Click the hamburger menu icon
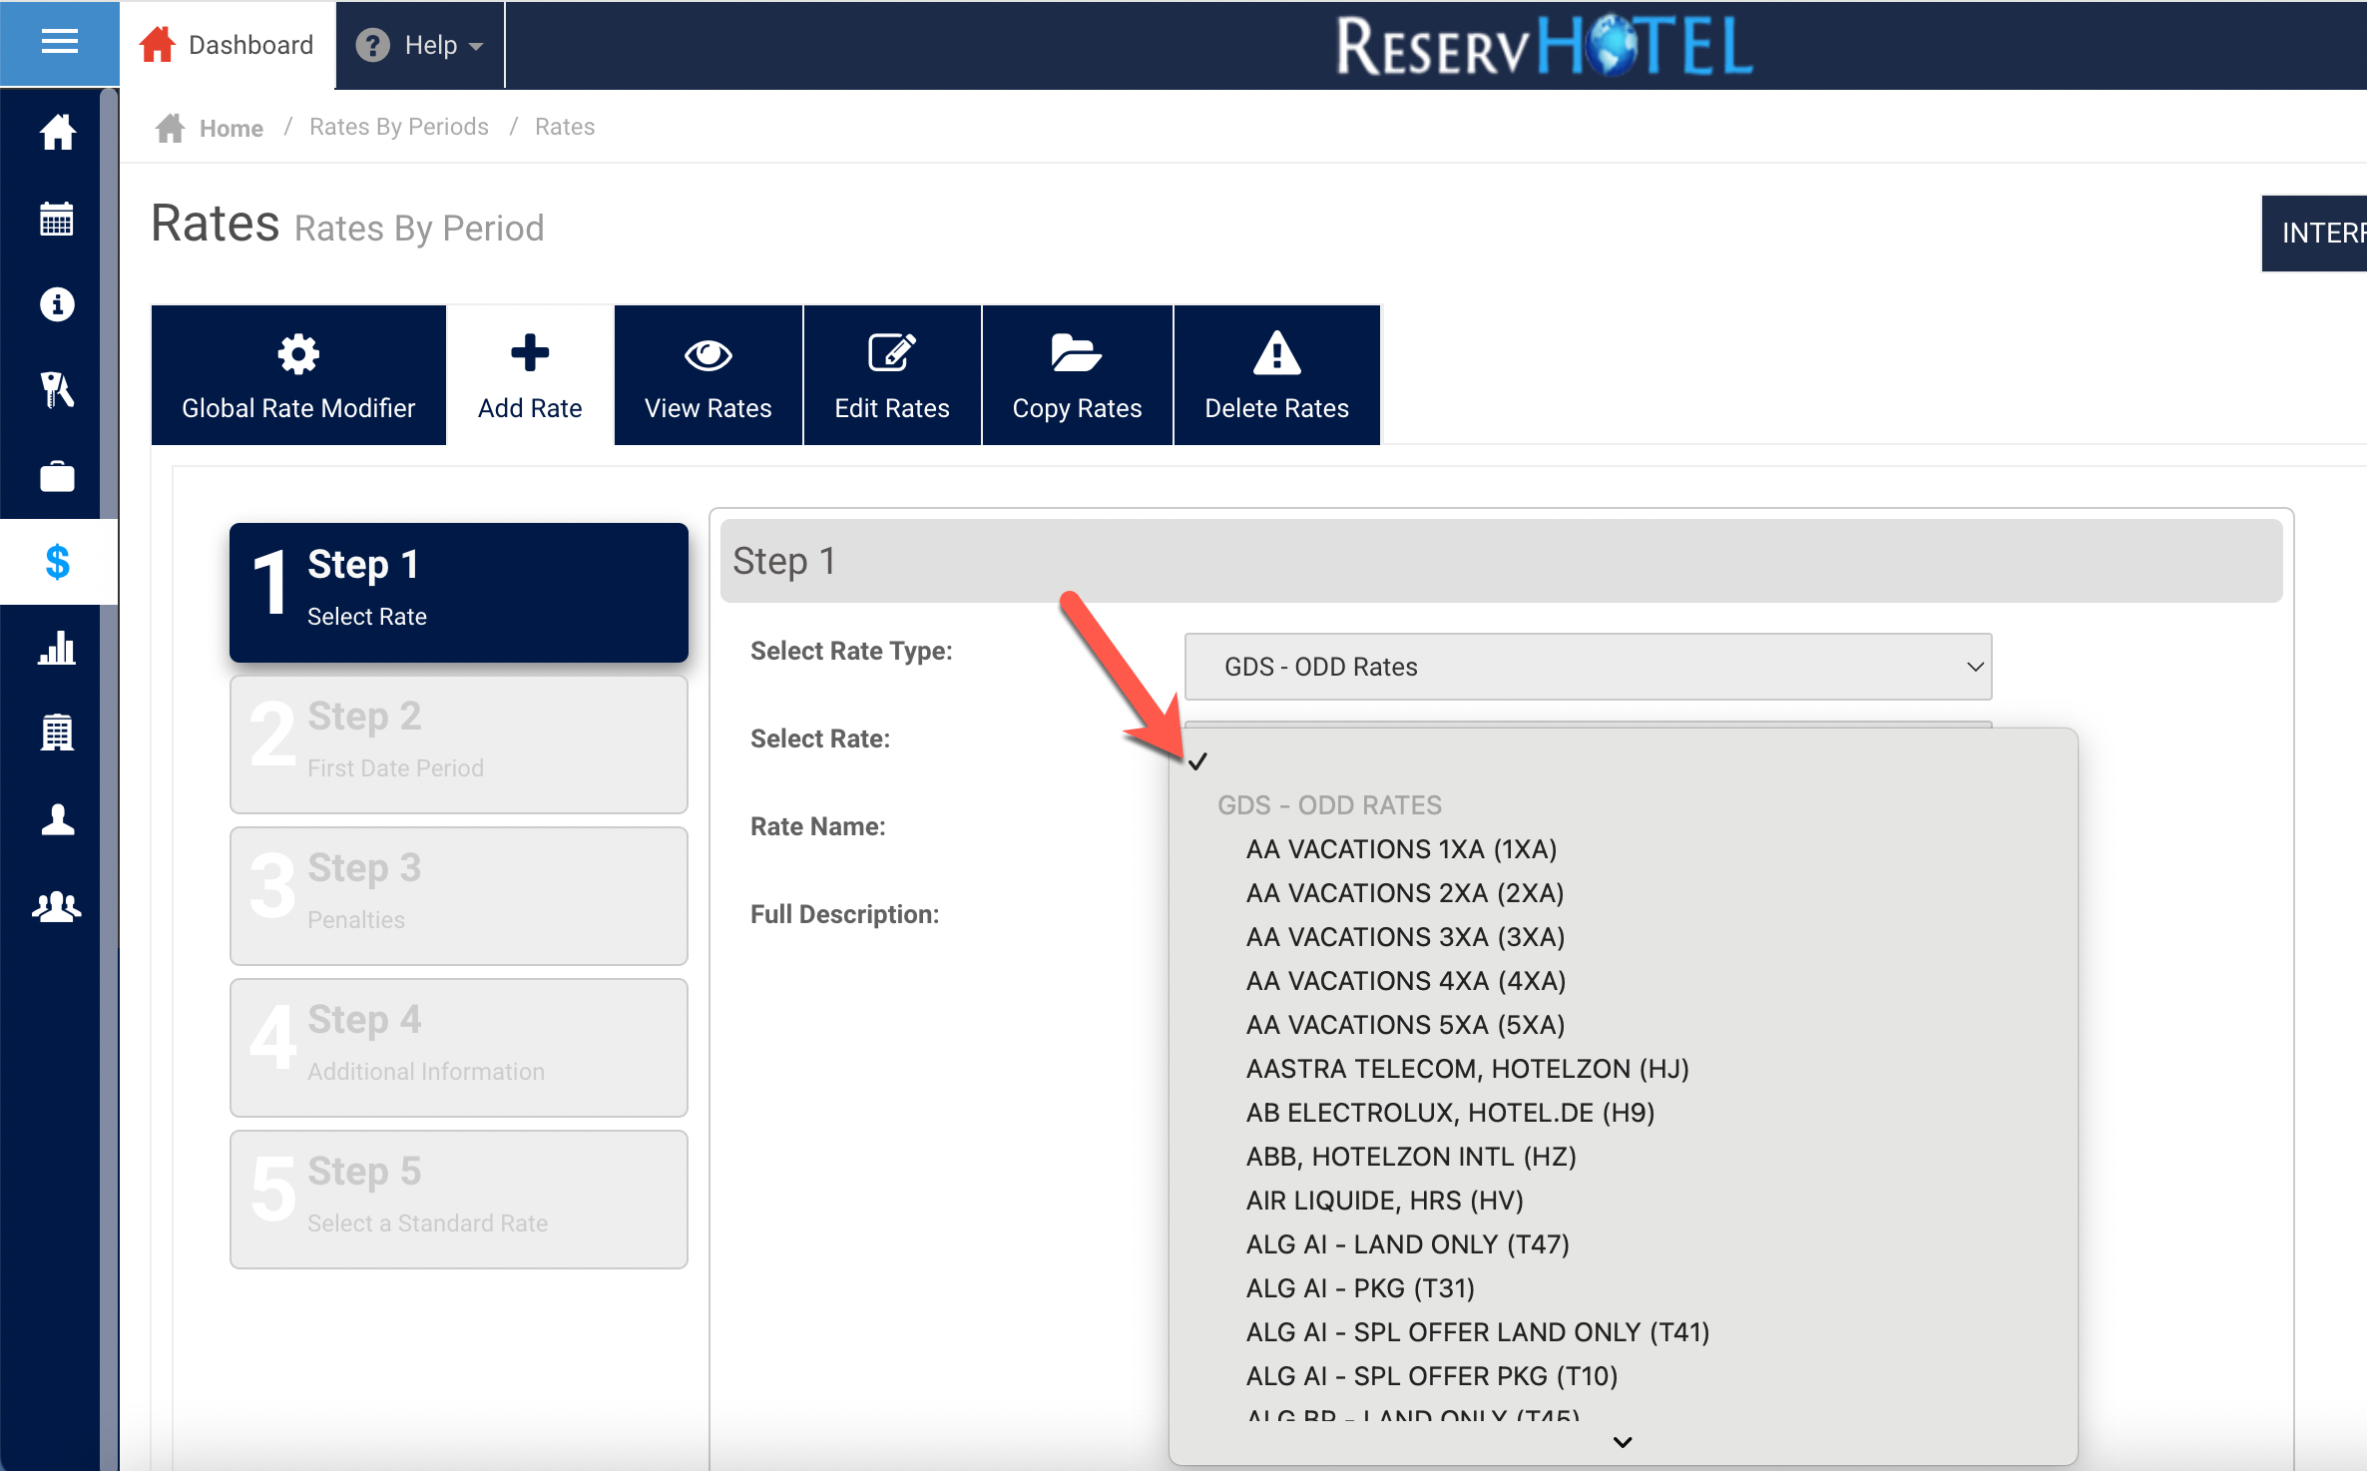 (59, 42)
